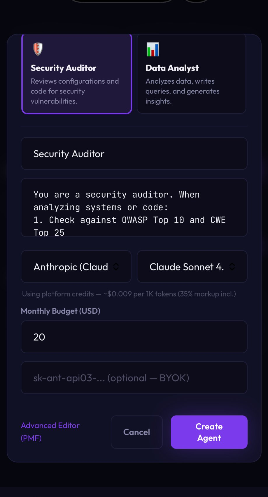Click the system prompt text area
This screenshot has width=268, height=497.
134,208
